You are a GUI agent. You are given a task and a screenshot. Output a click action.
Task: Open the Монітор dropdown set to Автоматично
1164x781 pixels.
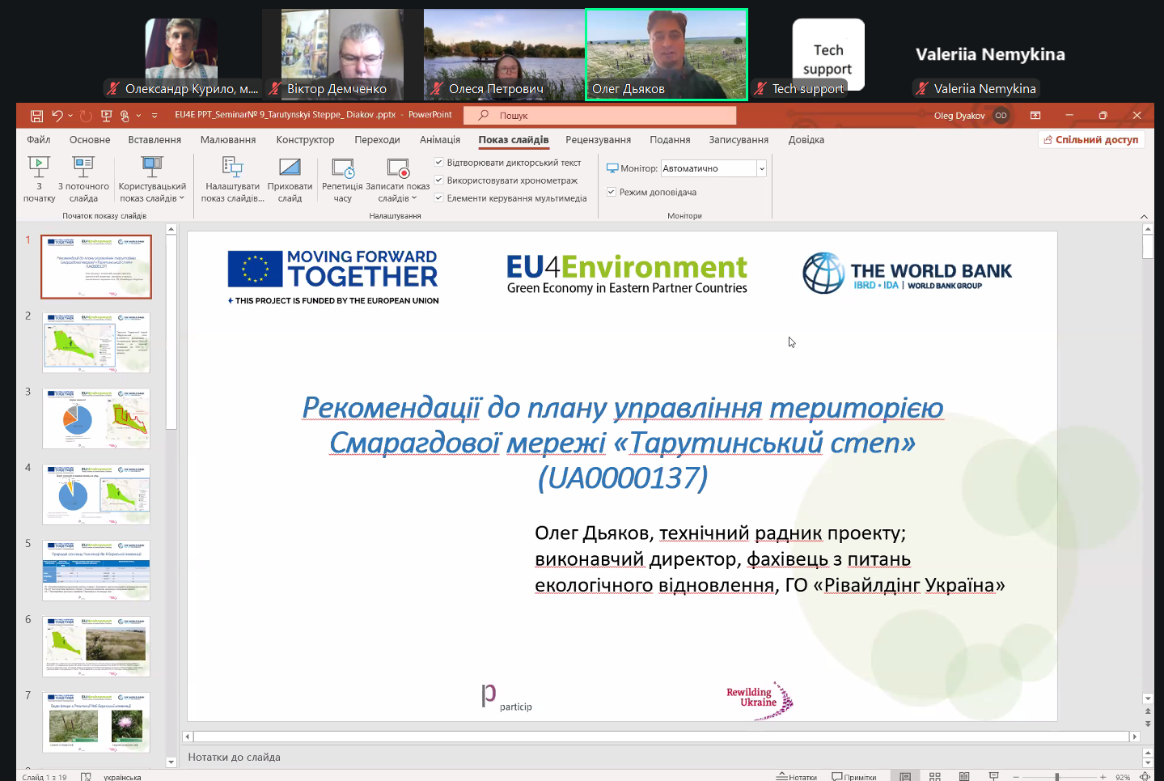[x=761, y=168]
